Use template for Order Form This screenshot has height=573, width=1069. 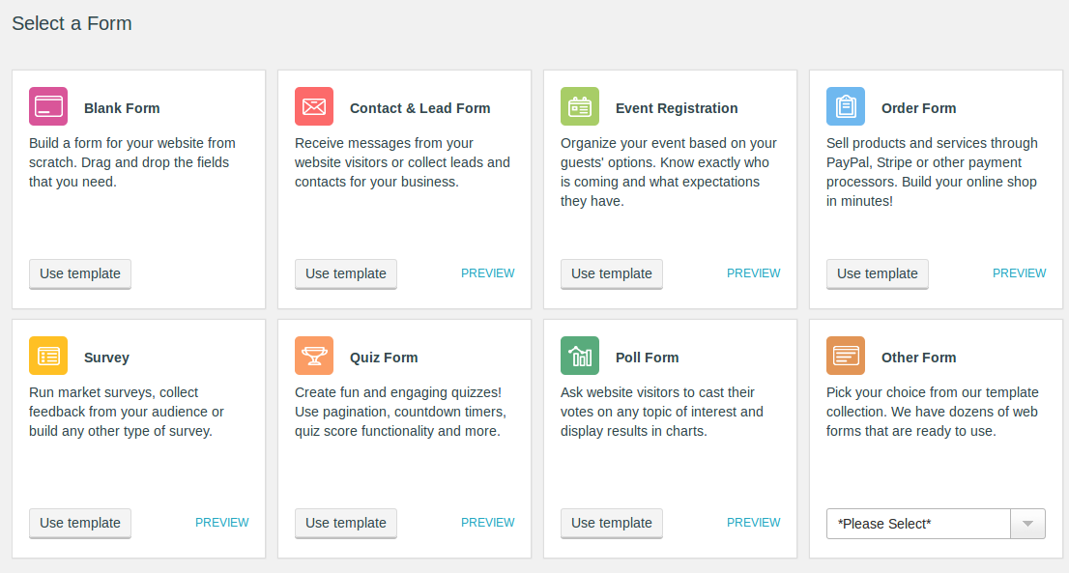click(877, 273)
